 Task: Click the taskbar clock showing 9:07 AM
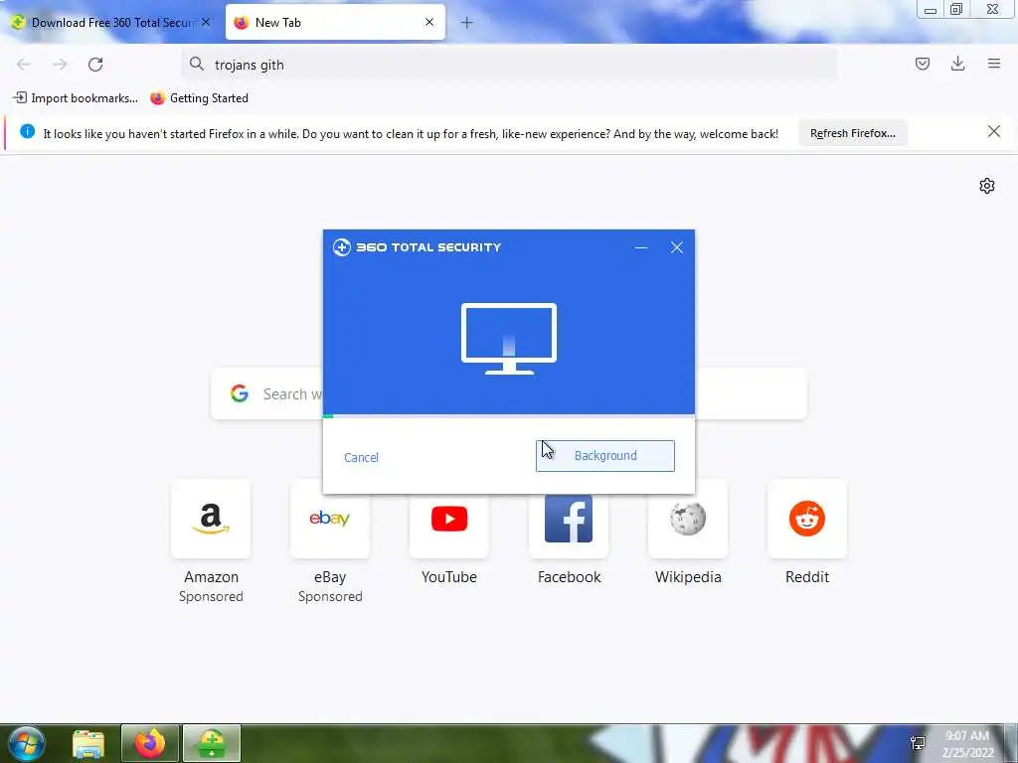coord(967,744)
